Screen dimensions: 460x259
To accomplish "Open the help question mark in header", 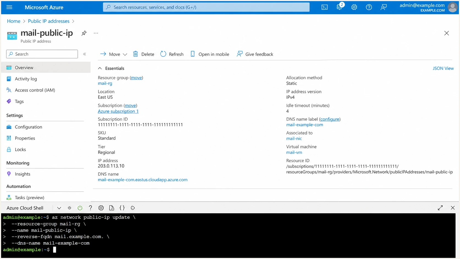I will [369, 7].
